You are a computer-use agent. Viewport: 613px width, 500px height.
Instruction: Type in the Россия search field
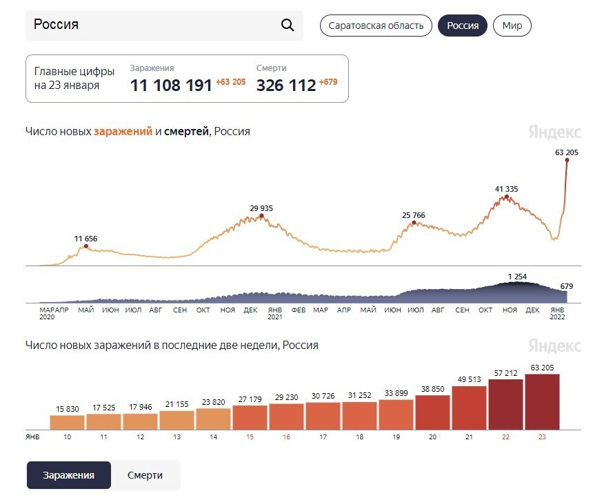click(x=152, y=26)
